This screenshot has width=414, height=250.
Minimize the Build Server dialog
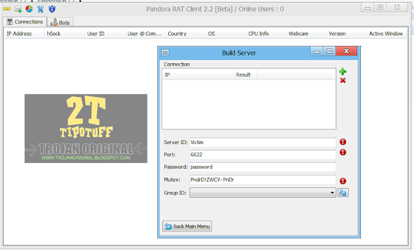click(316, 52)
